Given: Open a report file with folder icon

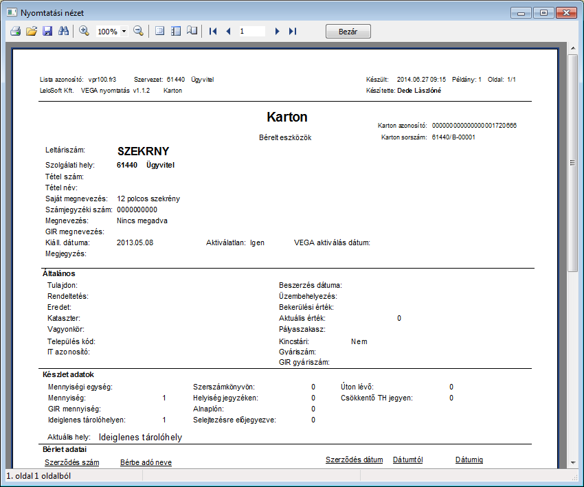Looking at the screenshot, I should coord(32,32).
